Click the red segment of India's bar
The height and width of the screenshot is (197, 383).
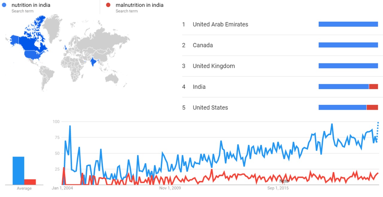click(373, 87)
